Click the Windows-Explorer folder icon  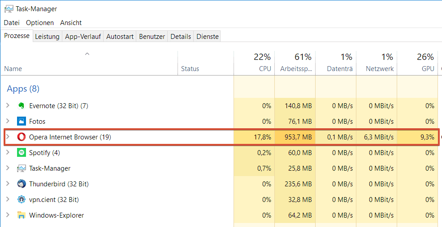click(21, 215)
